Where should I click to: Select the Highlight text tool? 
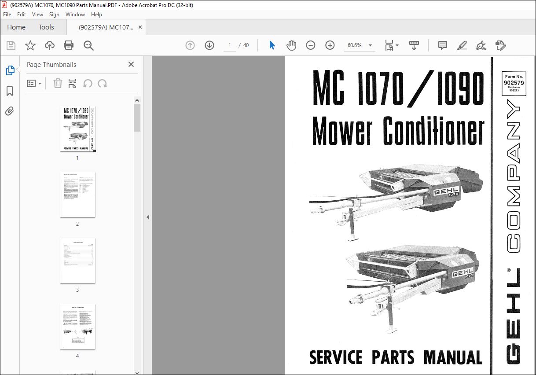tap(462, 45)
